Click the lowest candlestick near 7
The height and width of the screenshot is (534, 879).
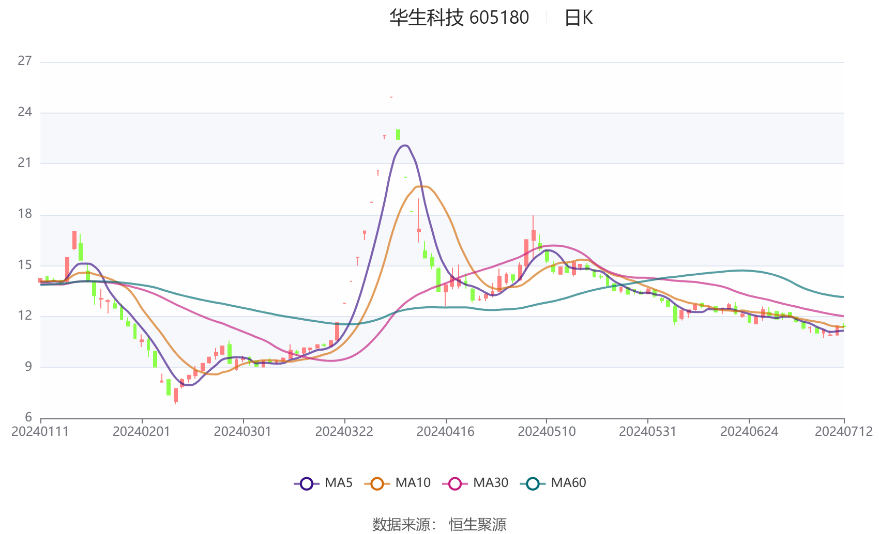point(176,396)
